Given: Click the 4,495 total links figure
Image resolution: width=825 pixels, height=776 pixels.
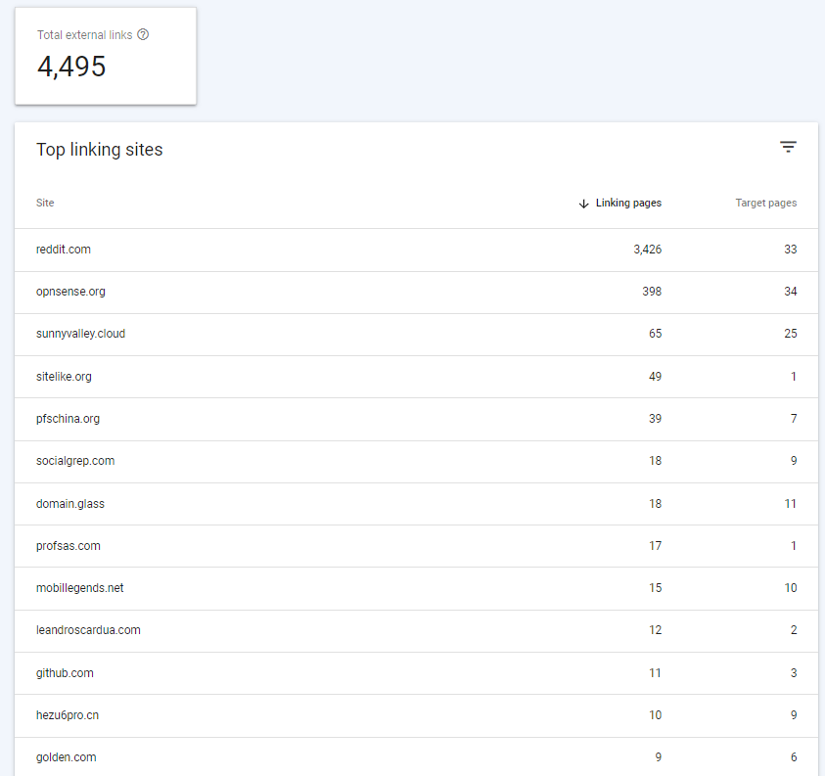Looking at the screenshot, I should (71, 68).
